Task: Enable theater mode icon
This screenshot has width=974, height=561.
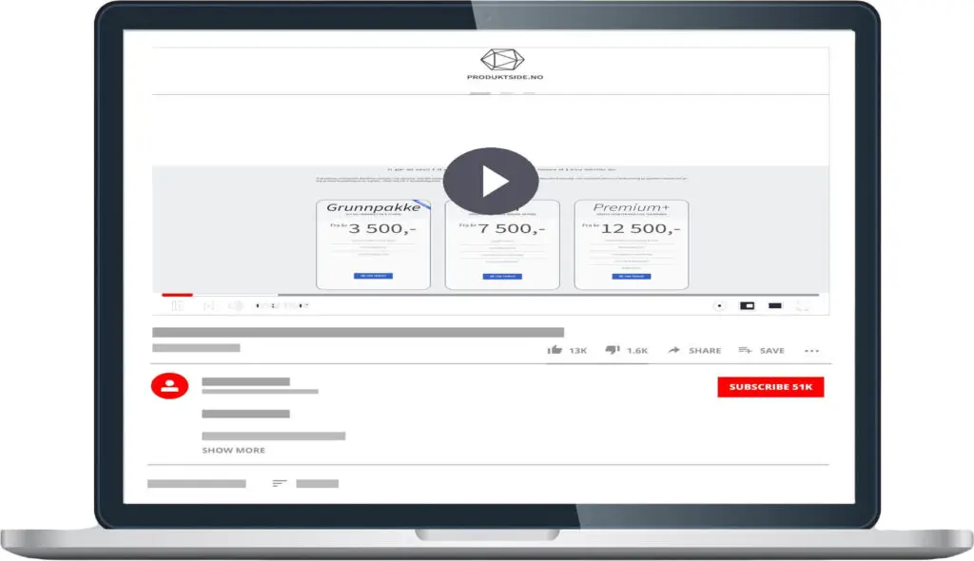Action: click(774, 305)
